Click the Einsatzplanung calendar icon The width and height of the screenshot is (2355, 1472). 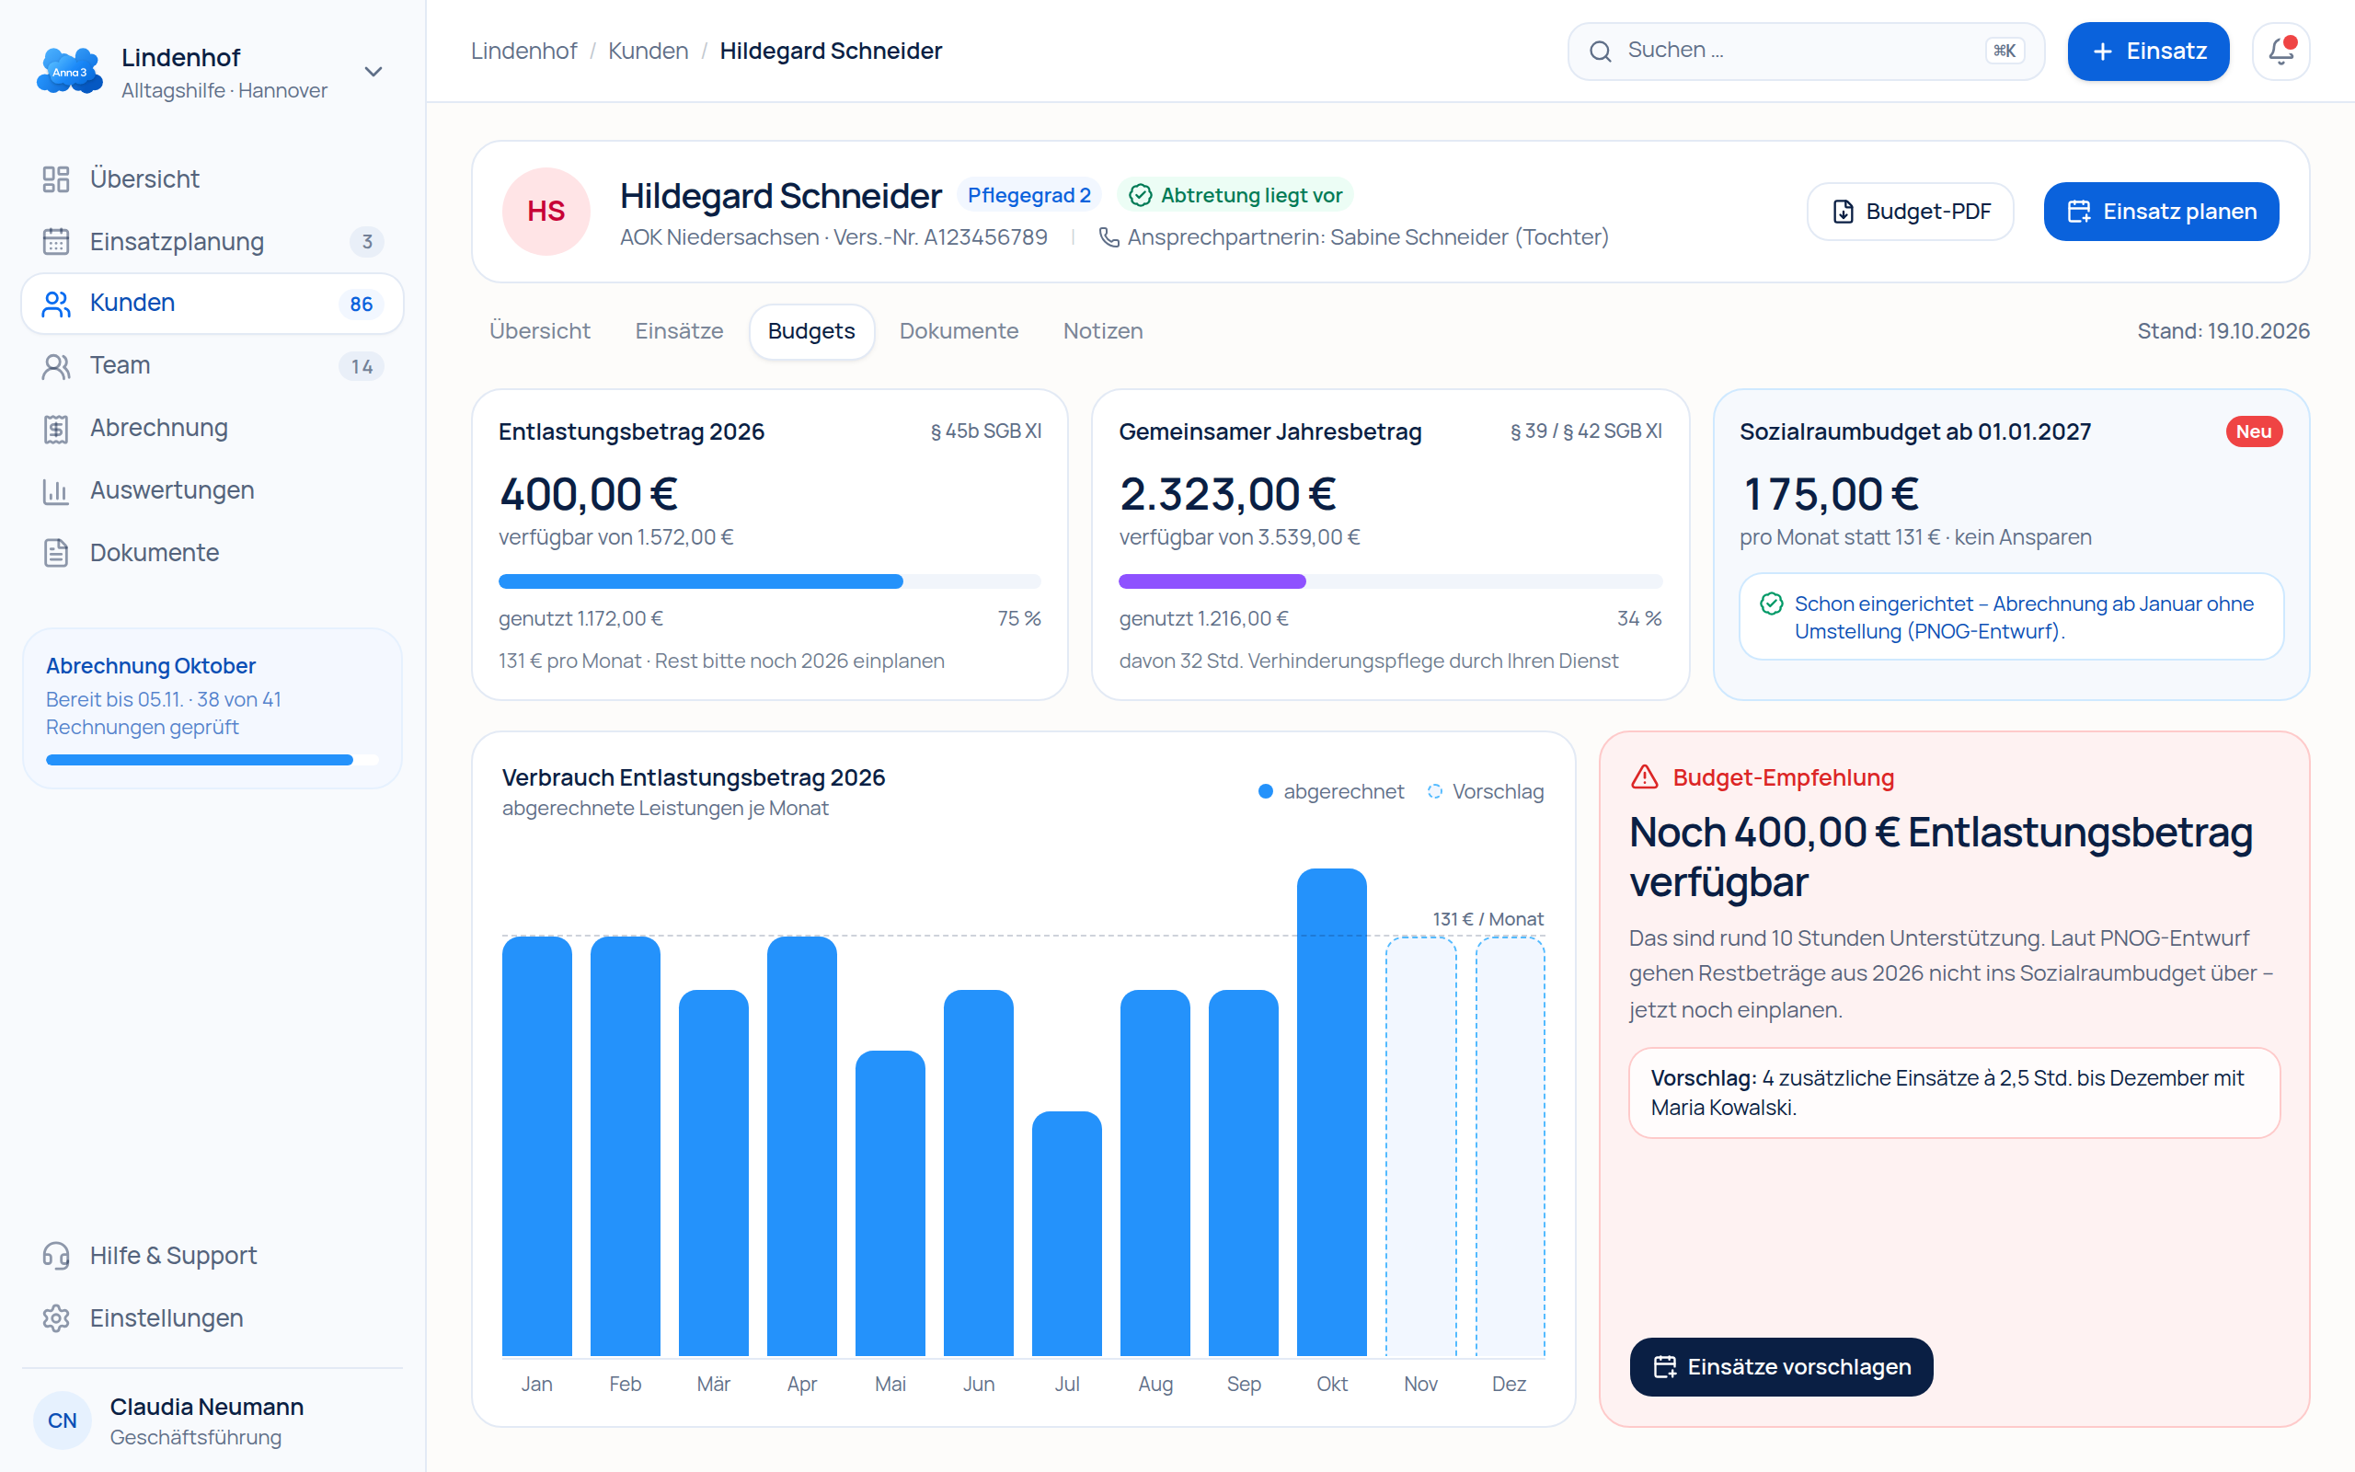click(x=56, y=241)
